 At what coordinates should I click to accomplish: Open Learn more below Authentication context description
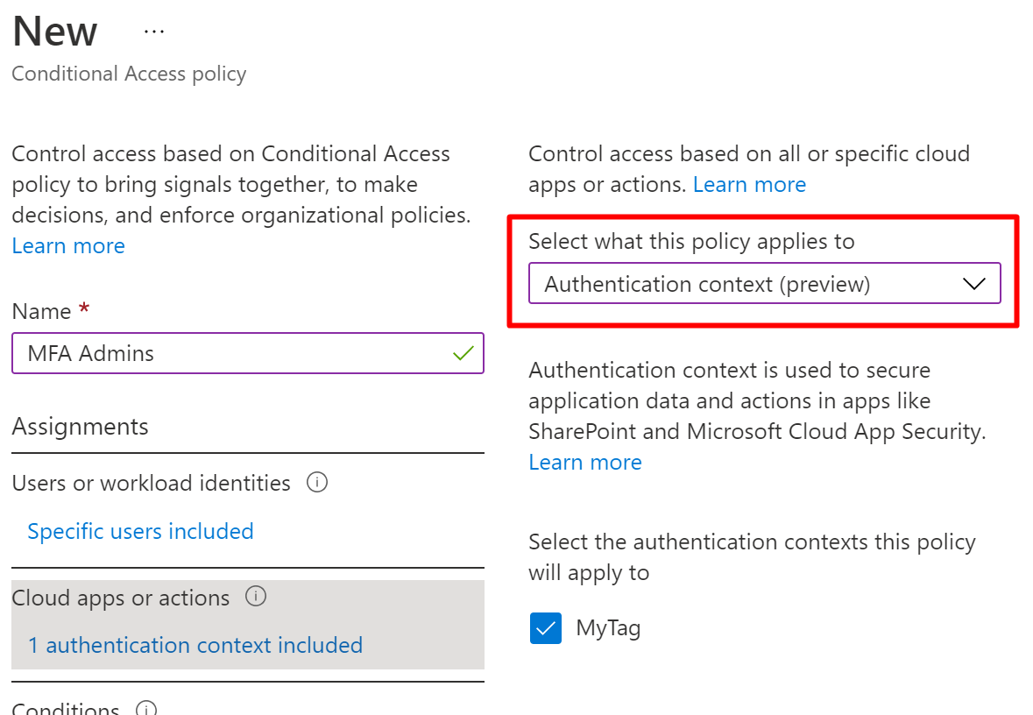pos(585,463)
